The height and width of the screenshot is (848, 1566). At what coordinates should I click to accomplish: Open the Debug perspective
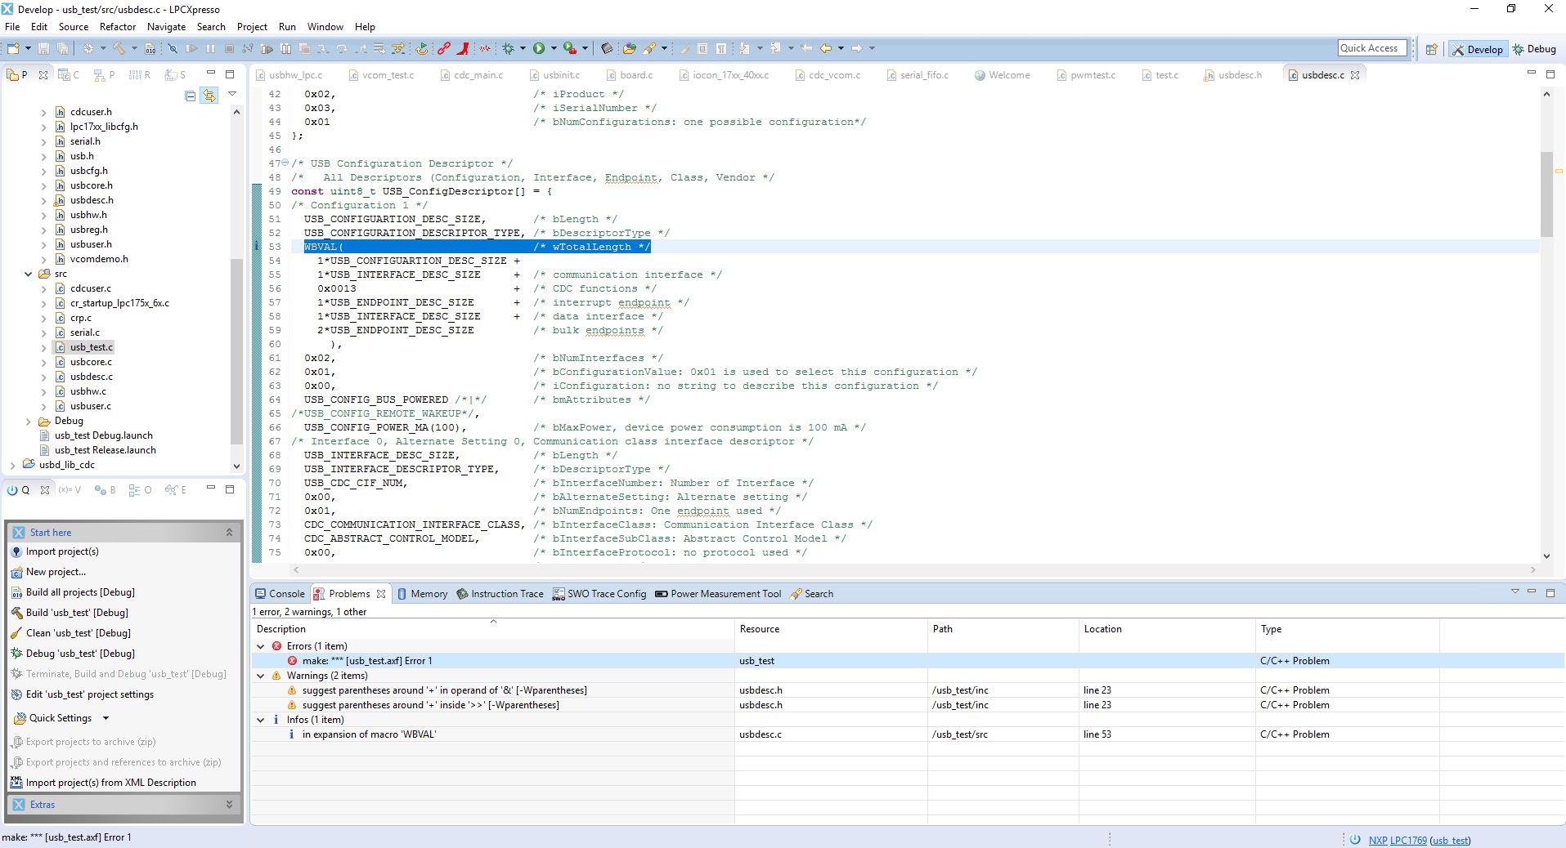[x=1534, y=49]
